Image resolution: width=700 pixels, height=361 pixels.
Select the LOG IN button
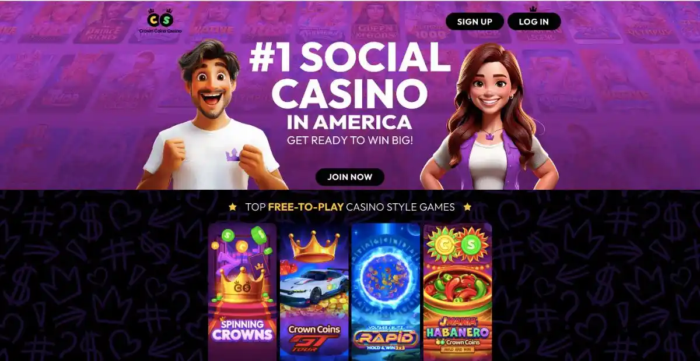tap(534, 22)
